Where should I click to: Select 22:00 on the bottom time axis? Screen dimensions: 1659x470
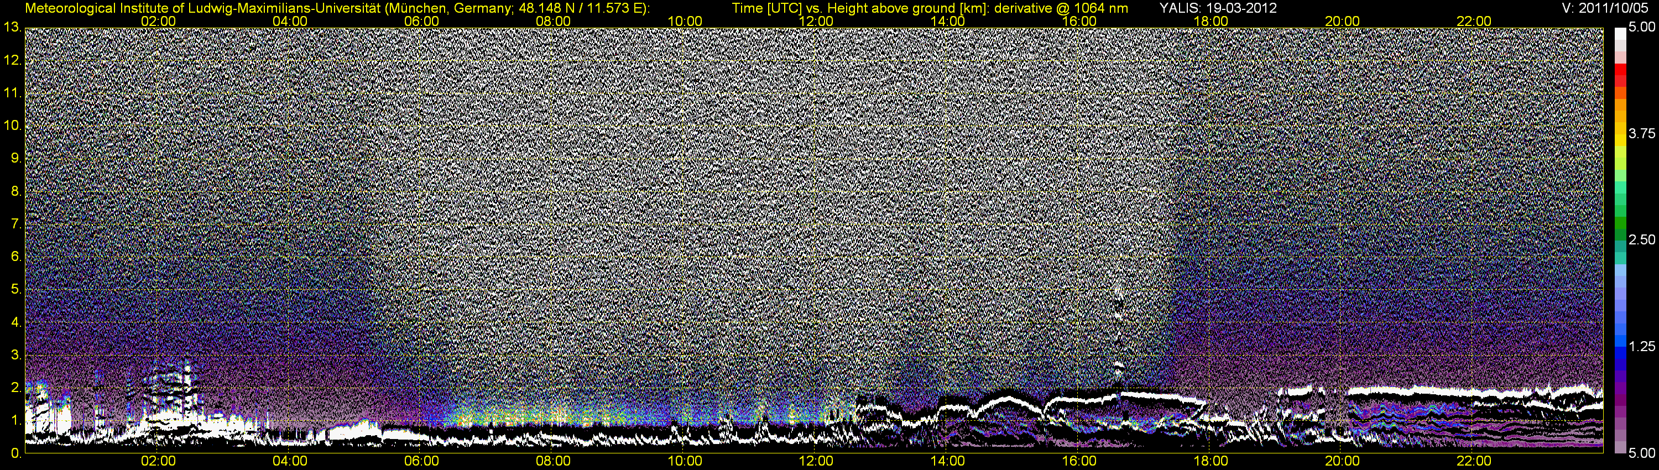[x=1474, y=462]
